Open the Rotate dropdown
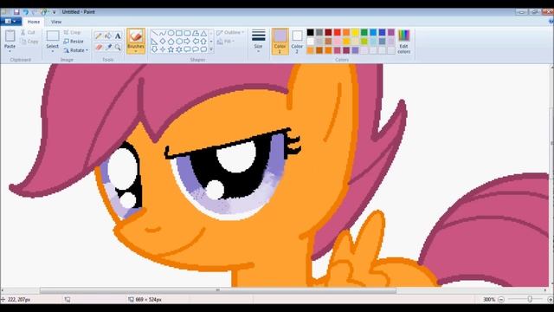This screenshot has width=554, height=312. (x=76, y=50)
